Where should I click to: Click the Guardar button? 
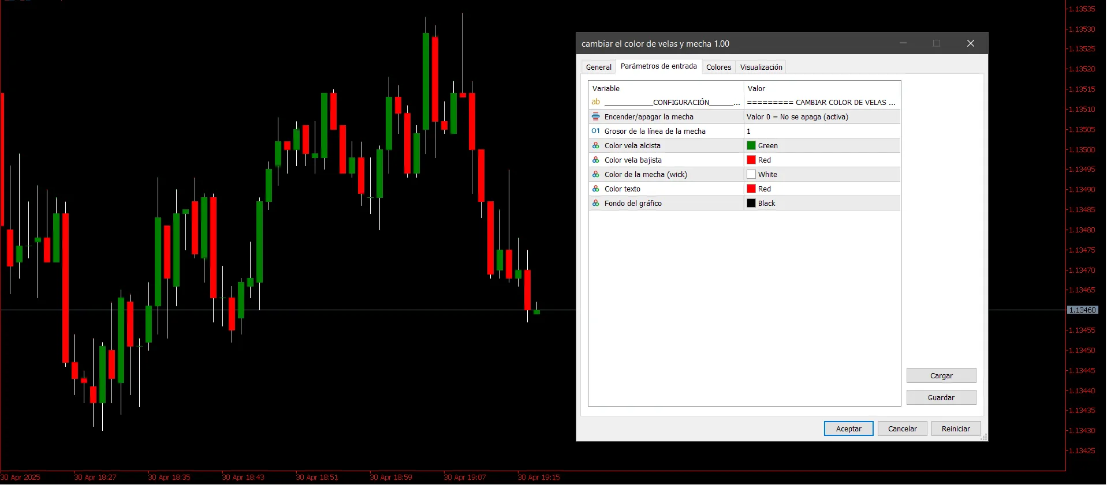coord(941,397)
